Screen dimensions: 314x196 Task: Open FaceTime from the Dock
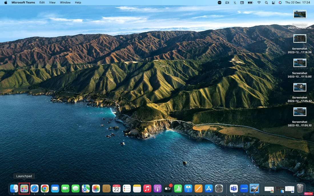[x=65, y=188]
